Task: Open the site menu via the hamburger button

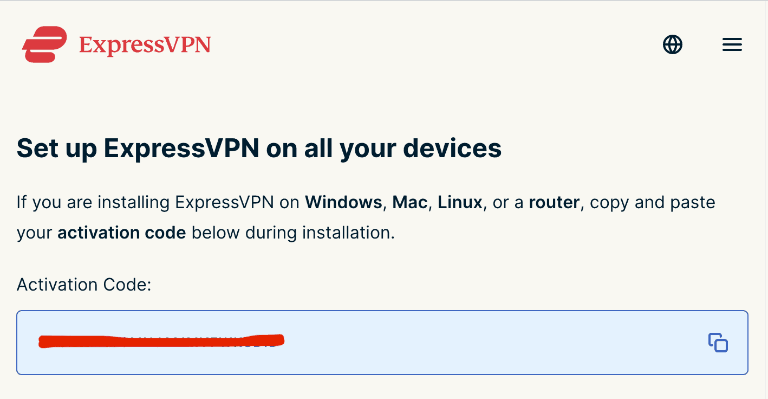Action: (732, 44)
